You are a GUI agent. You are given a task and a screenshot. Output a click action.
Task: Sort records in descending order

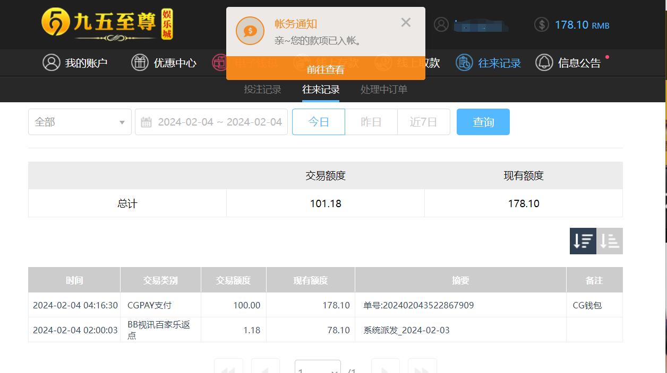coord(583,241)
